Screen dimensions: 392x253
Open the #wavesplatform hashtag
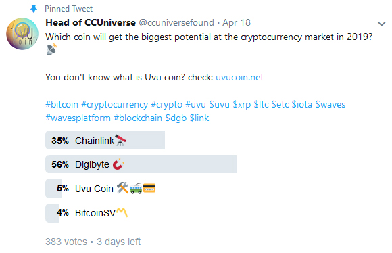click(78, 118)
